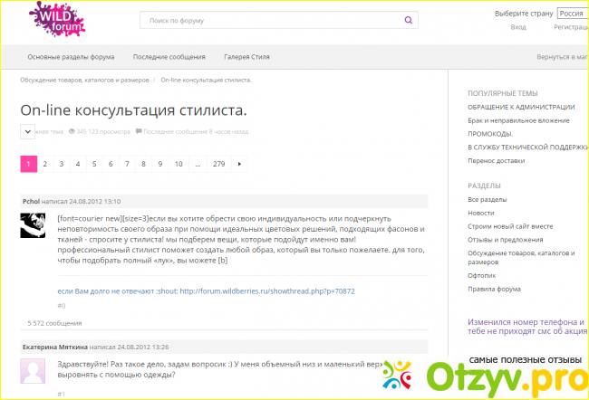Click the Вход login link
589x400 pixels.
pos(518,27)
